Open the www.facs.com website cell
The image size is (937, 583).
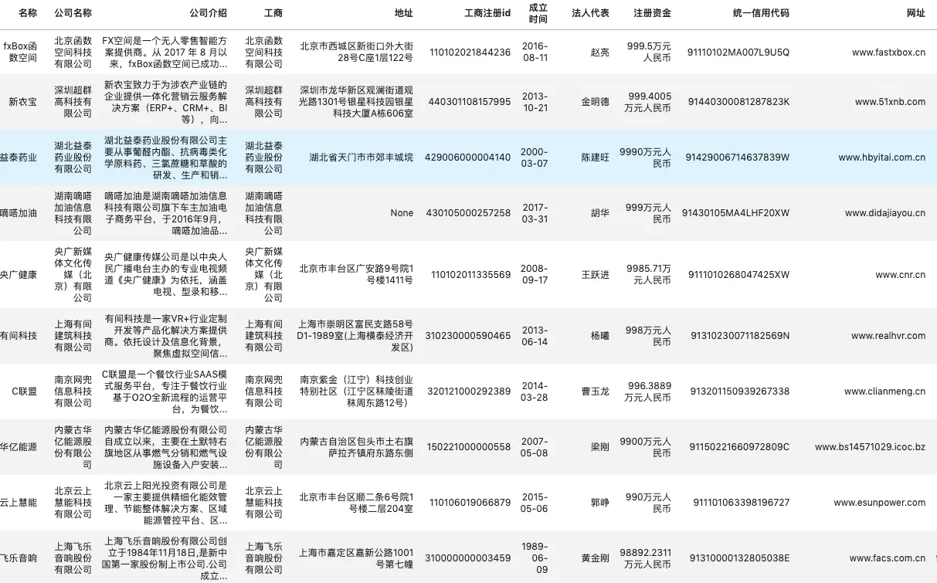pyautogui.click(x=888, y=558)
